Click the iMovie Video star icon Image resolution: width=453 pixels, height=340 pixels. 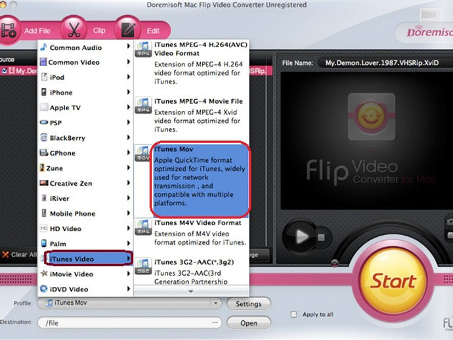pyautogui.click(x=44, y=273)
